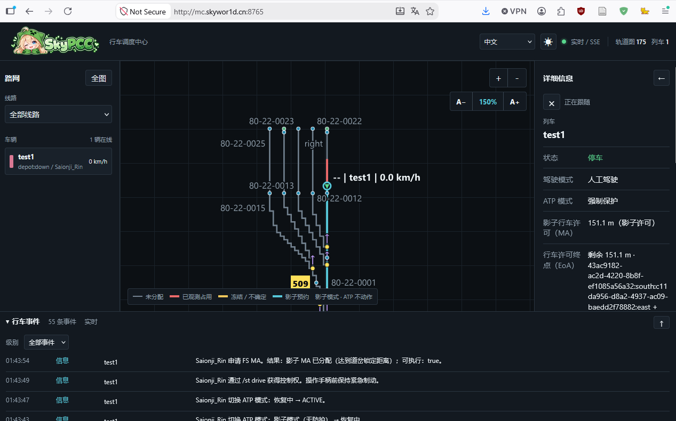This screenshot has height=421, width=676.
Task: Open the browser main menu
Action: 665,11
